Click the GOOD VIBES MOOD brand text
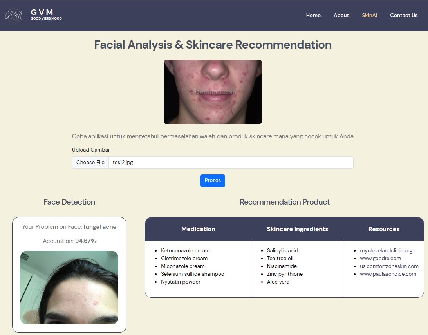 point(46,18)
